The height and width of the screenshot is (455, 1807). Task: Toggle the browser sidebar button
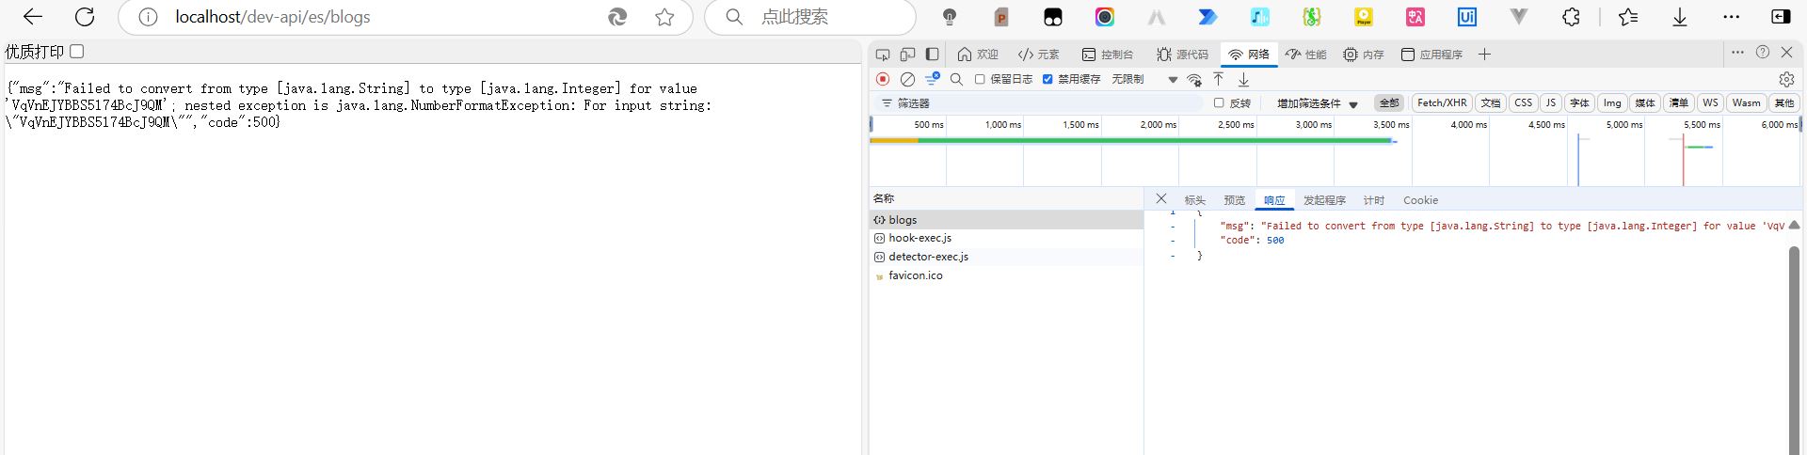(1782, 17)
